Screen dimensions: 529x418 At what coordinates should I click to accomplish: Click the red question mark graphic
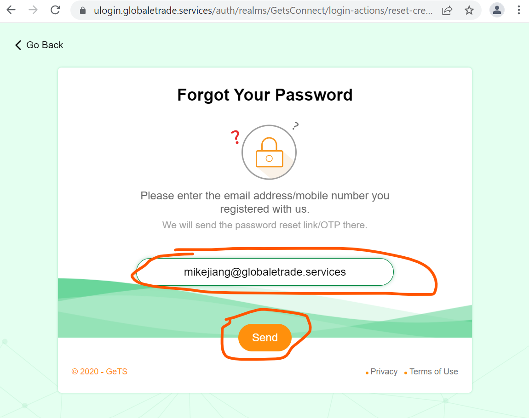pyautogui.click(x=236, y=136)
